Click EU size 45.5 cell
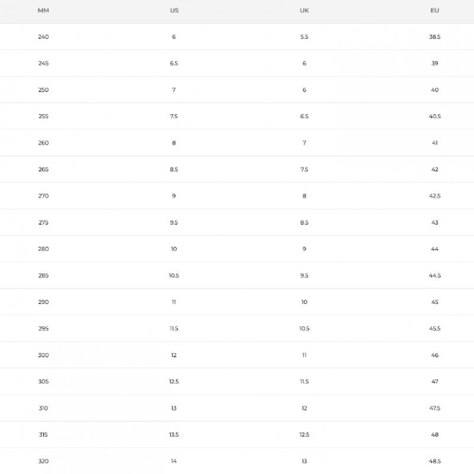The image size is (474, 474). click(434, 329)
